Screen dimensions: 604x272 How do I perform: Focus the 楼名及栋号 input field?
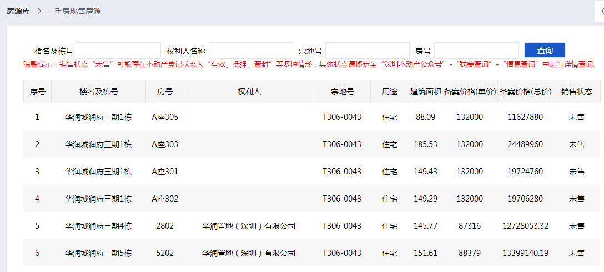(119, 51)
